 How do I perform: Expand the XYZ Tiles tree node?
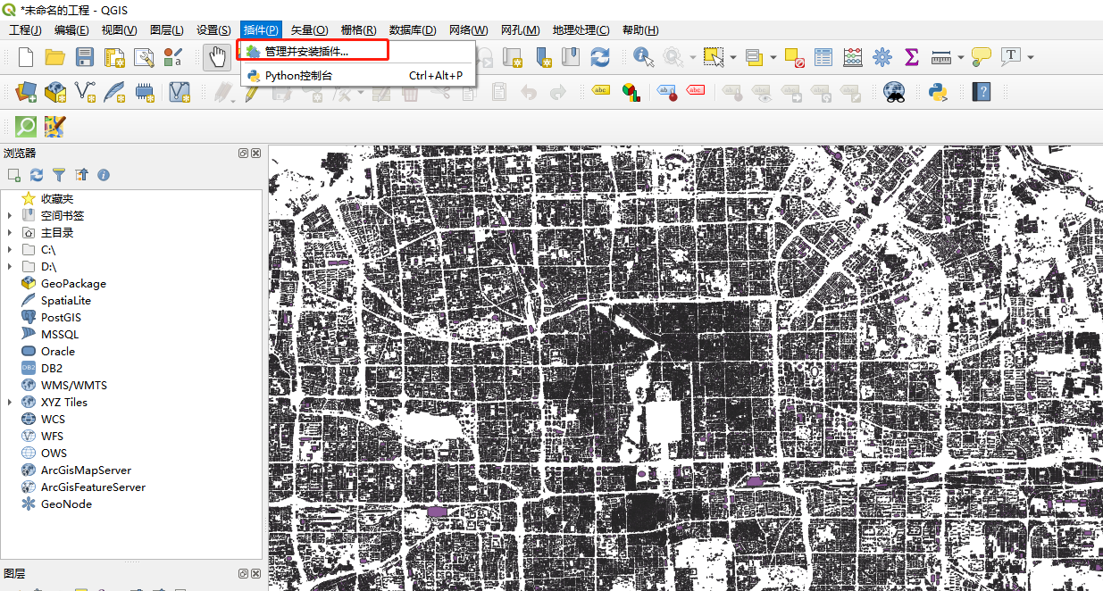pyautogui.click(x=10, y=402)
